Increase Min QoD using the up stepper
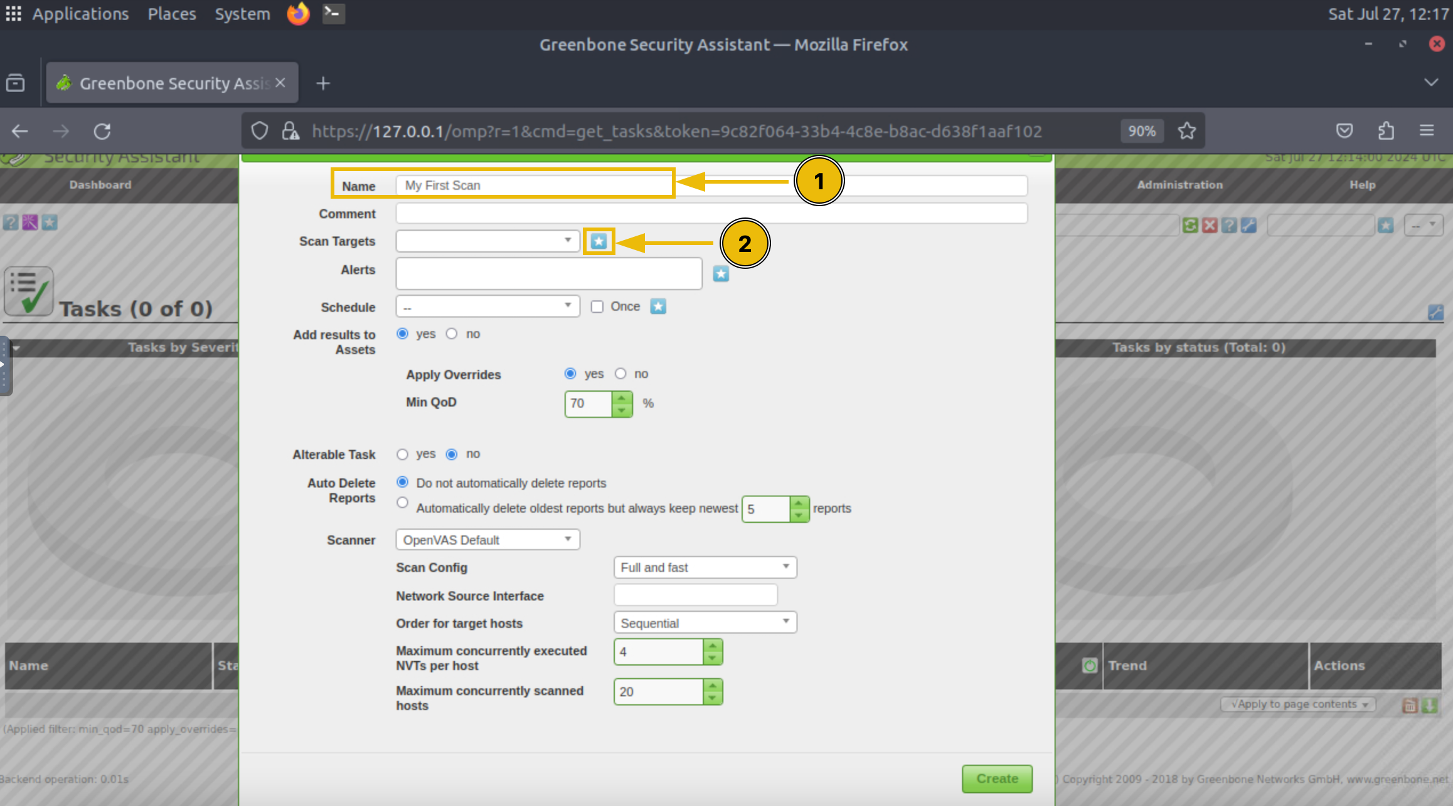 pos(621,398)
